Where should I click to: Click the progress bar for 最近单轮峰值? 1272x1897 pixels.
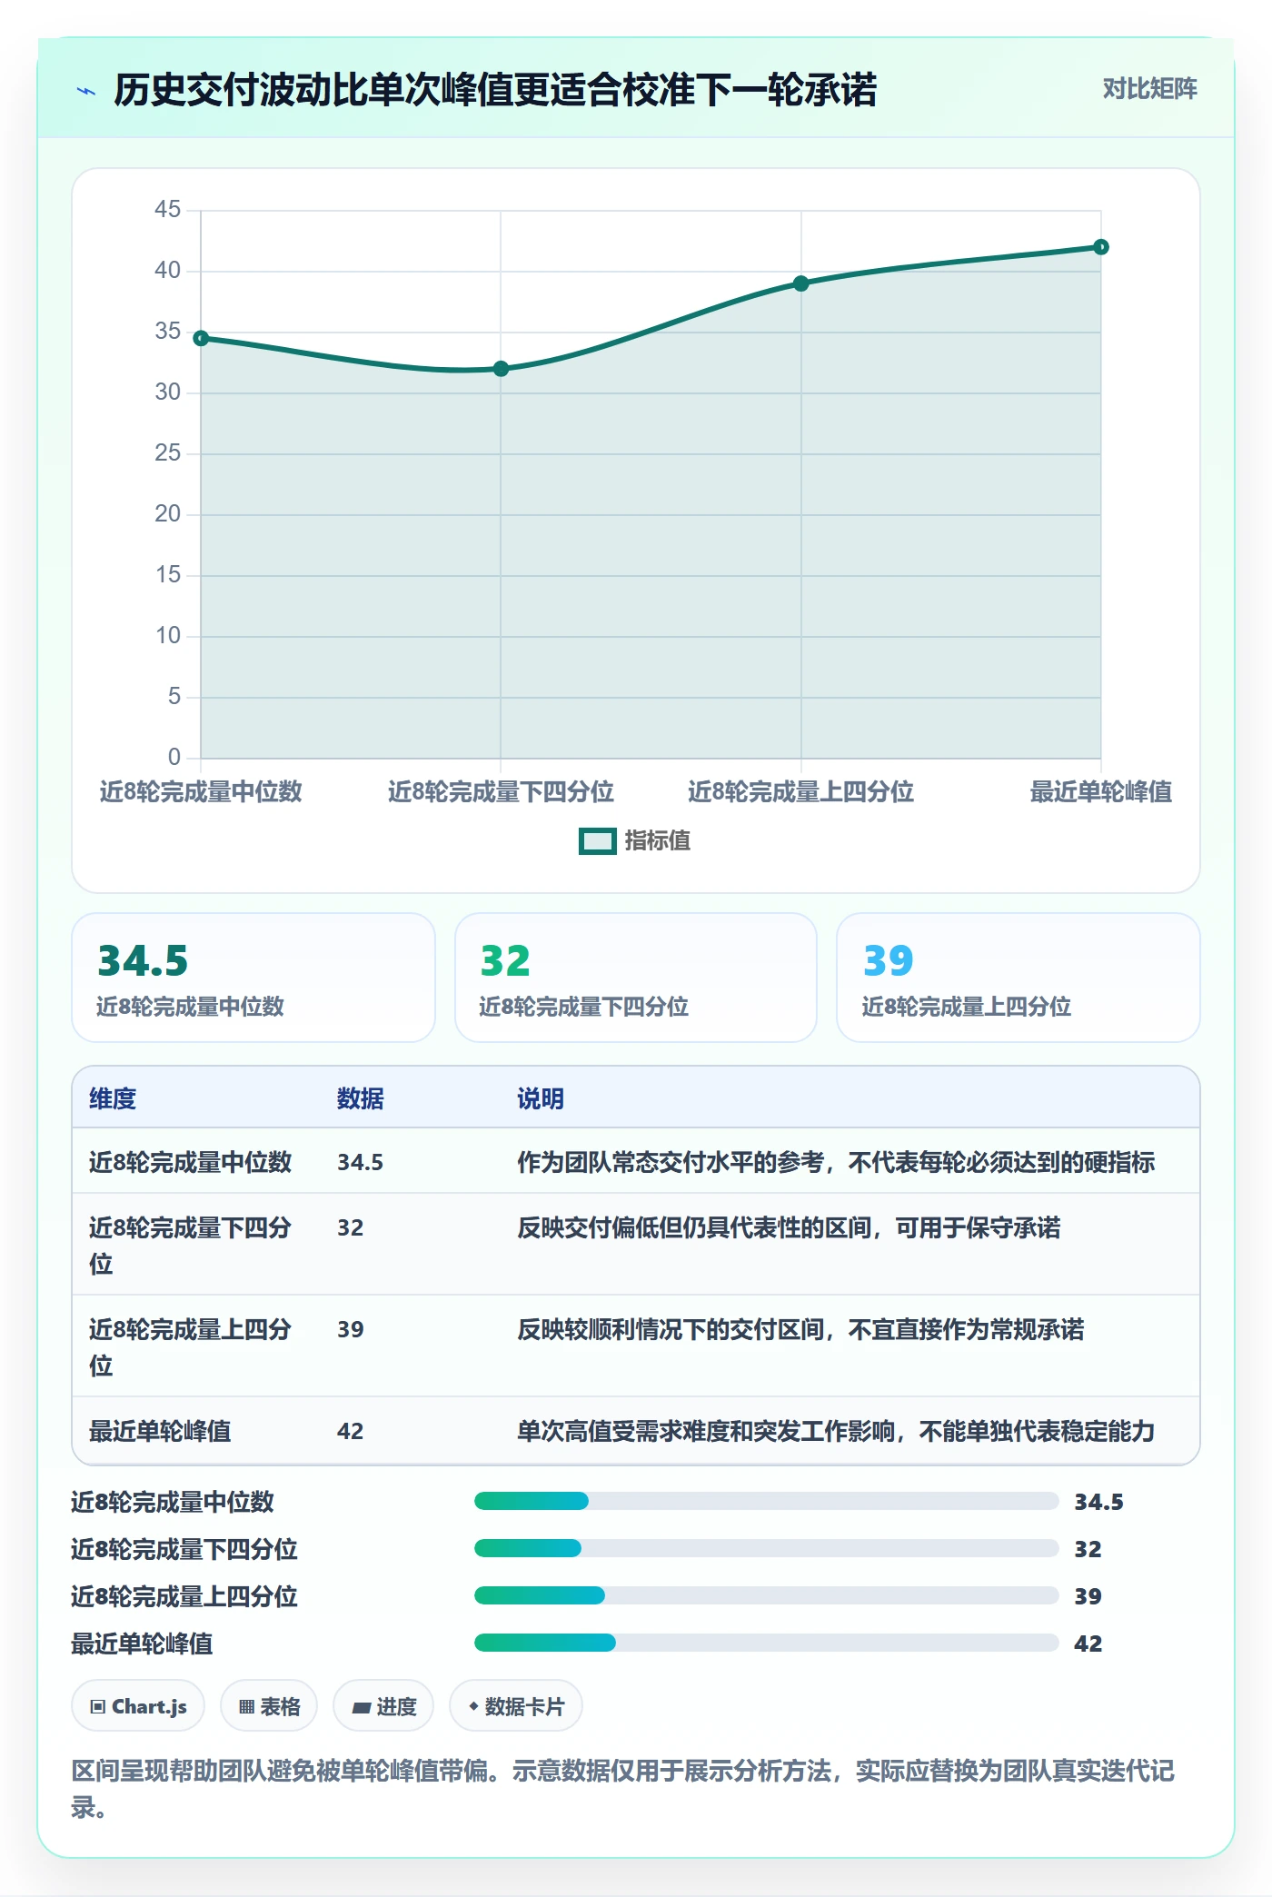tap(766, 1643)
